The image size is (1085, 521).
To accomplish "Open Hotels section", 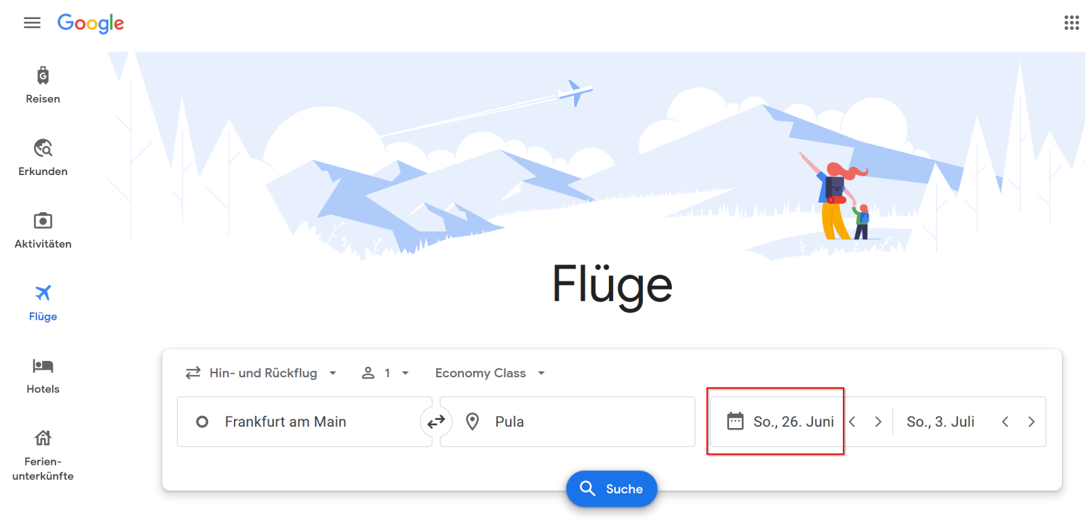I will (x=43, y=375).
